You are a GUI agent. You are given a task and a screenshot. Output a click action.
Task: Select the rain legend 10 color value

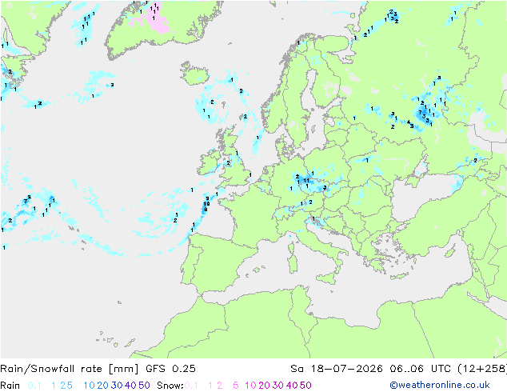(x=90, y=386)
